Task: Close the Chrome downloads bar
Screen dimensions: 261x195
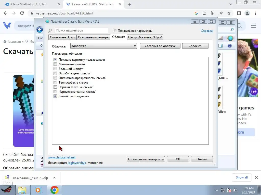Action: 256,177
